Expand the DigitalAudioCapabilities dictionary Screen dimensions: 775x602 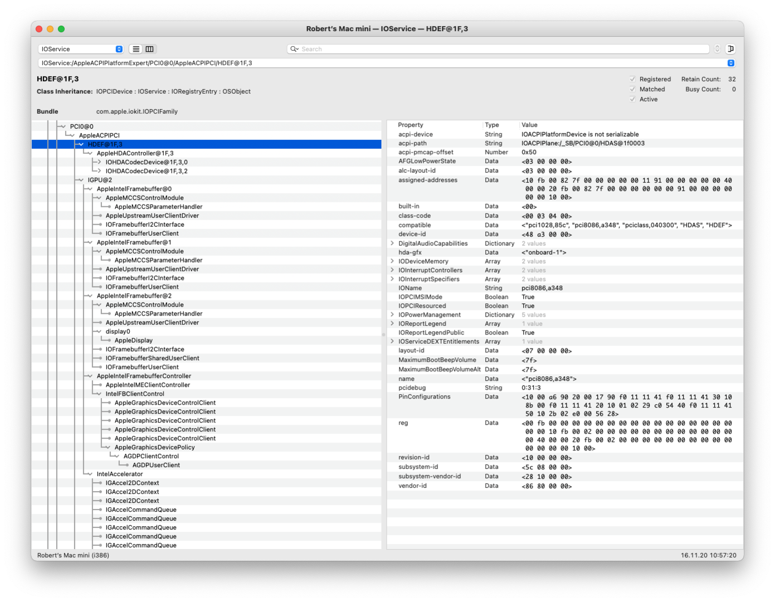point(392,244)
